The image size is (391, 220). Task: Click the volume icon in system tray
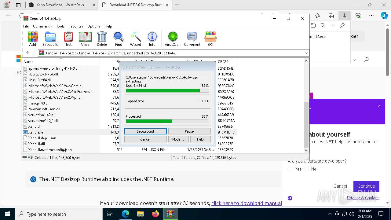(351, 214)
